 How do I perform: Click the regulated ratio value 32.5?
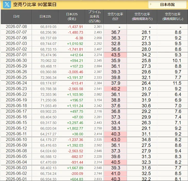(x=146, y=174)
